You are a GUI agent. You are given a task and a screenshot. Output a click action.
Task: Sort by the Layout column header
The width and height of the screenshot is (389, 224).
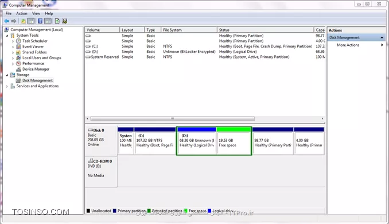(x=132, y=30)
